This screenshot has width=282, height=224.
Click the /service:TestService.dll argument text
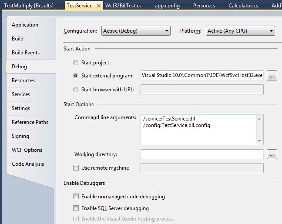[x=169, y=119]
